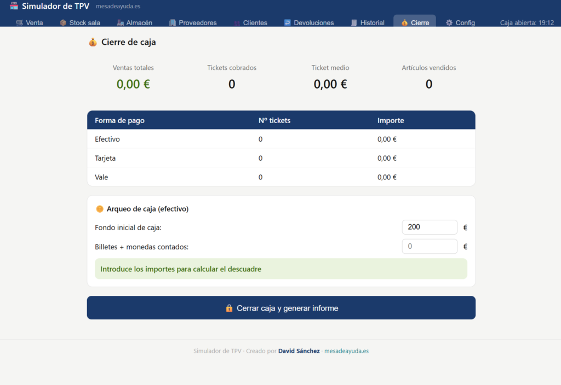The image size is (561, 385).
Task: Click the Historial receipt icon
Action: (x=354, y=22)
